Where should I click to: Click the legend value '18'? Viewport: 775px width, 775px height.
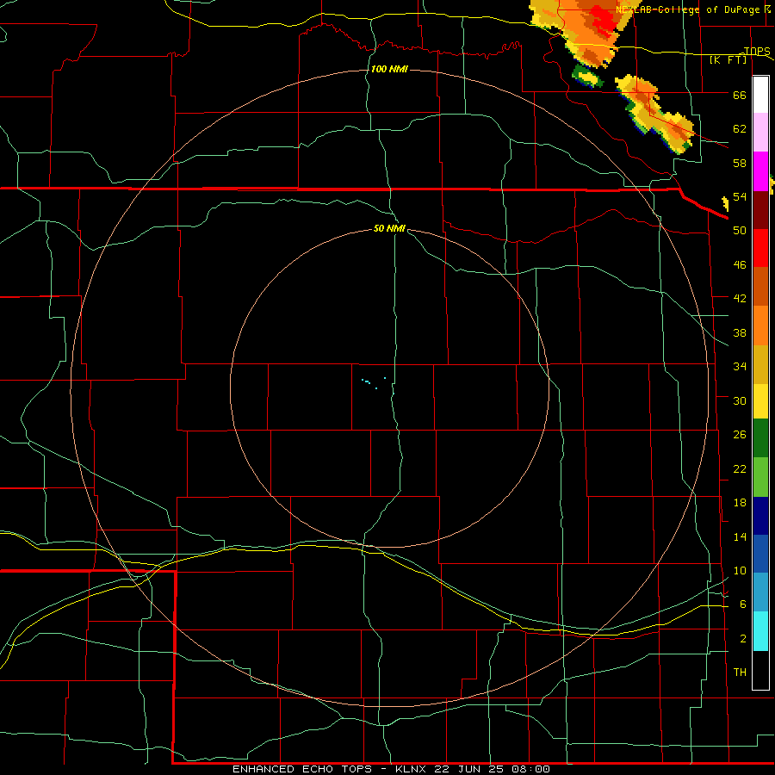click(740, 503)
